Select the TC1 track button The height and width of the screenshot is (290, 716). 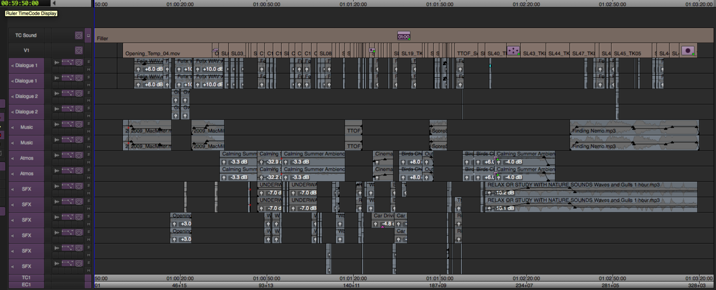[26, 277]
